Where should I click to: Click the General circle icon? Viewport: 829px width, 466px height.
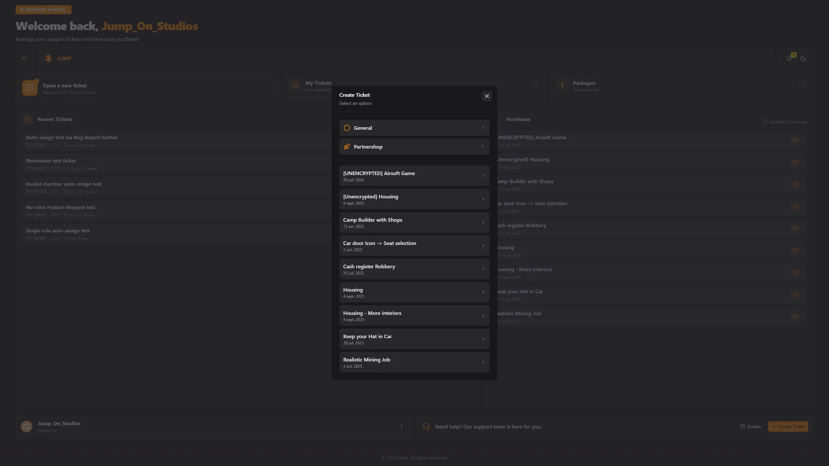347,128
